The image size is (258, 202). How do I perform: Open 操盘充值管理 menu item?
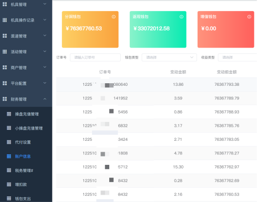pos(26,114)
